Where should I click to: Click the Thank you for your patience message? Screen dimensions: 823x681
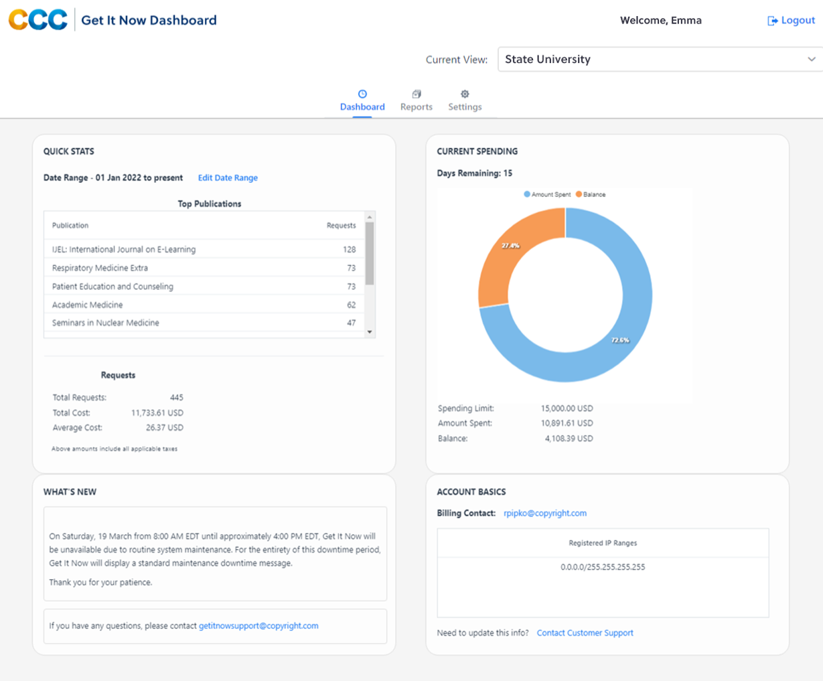click(x=100, y=583)
